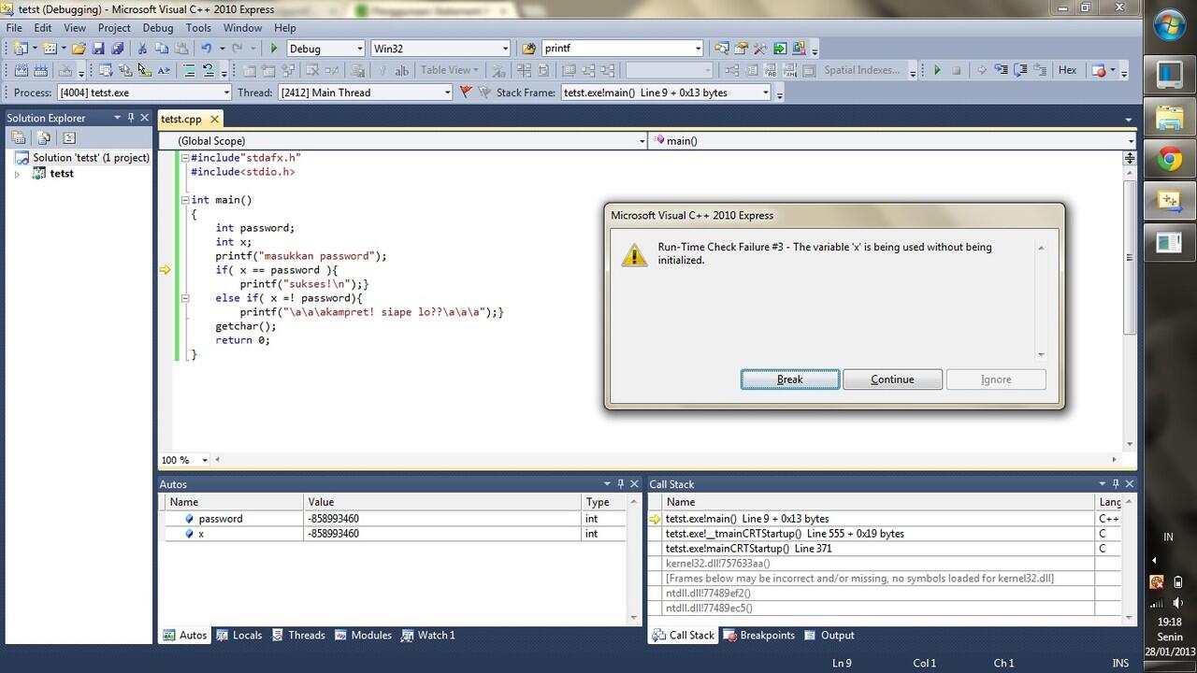Viewport: 1197px width, 673px height.
Task: Open the Properties window icon
Action: [741, 49]
